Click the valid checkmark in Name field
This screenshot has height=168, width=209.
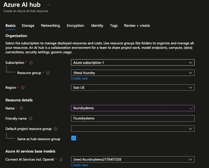(191, 108)
